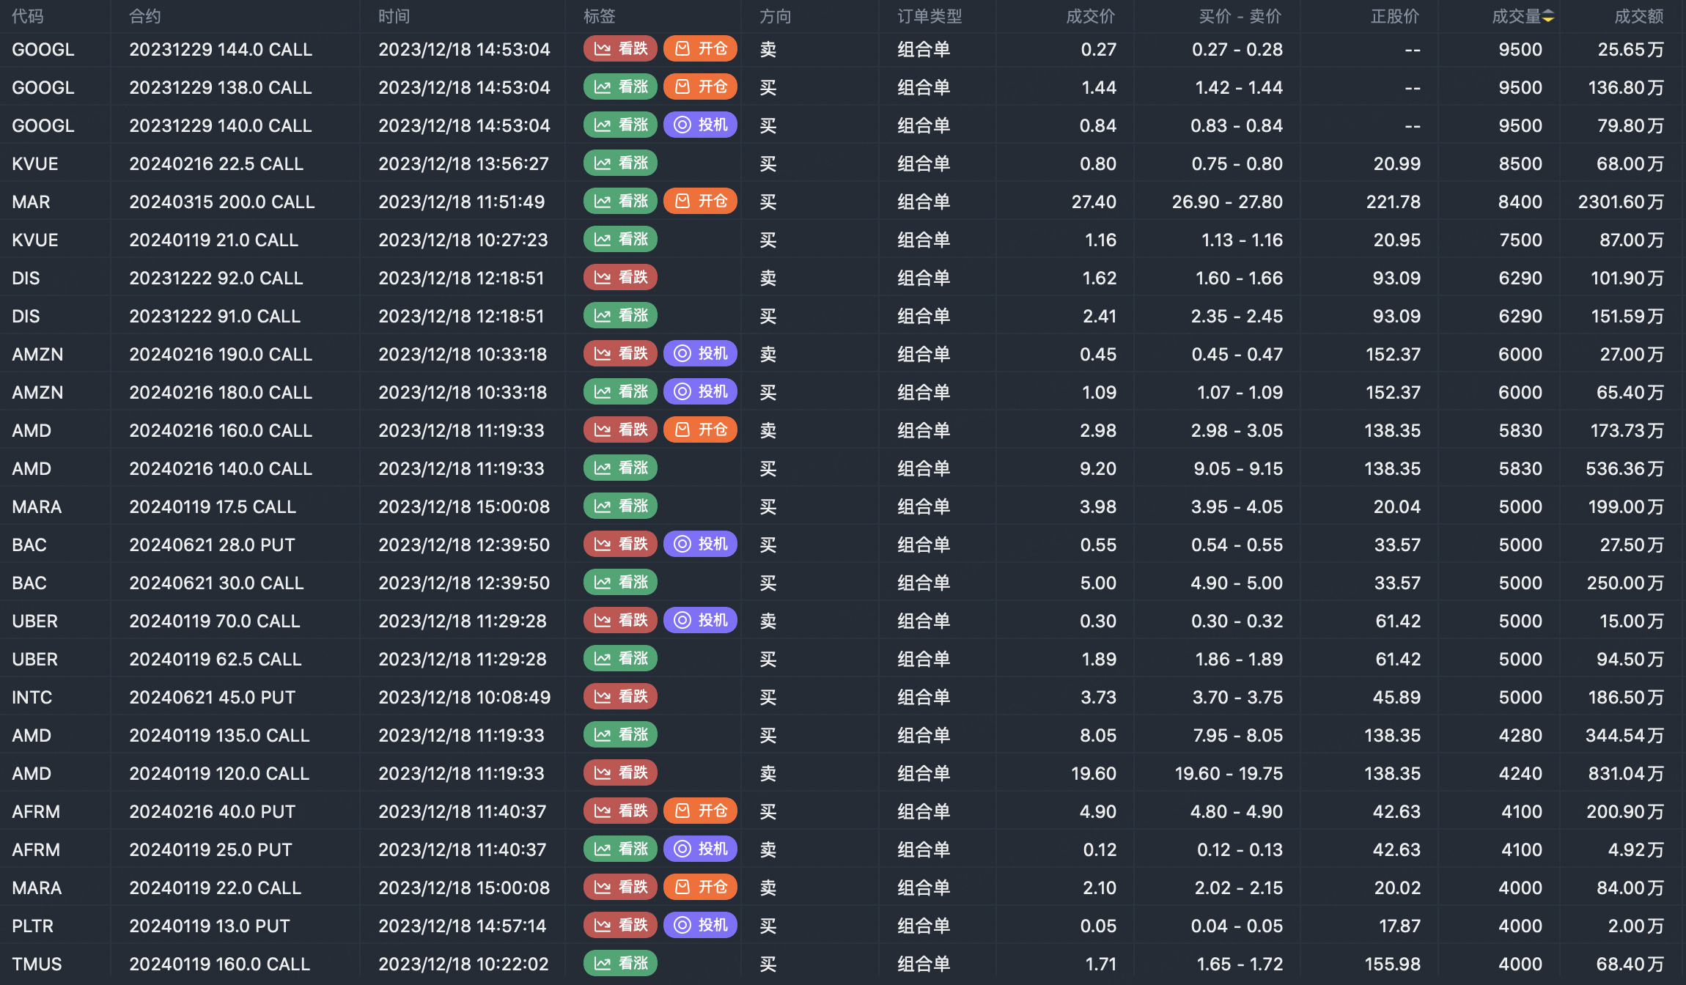Sort by 成交额 column header

tap(1638, 17)
